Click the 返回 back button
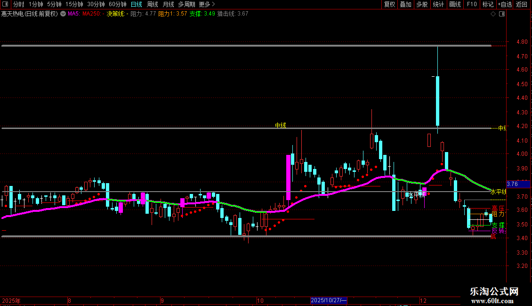The image size is (532, 306). (522, 4)
